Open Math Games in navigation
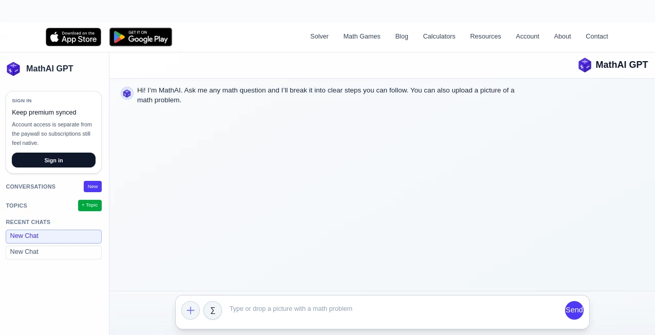The image size is (655, 335). pyautogui.click(x=362, y=36)
